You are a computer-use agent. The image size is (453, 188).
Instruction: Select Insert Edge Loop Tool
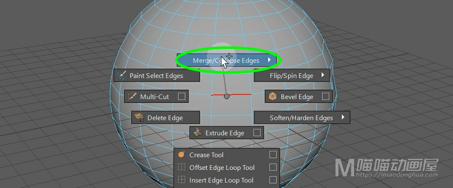click(x=227, y=180)
